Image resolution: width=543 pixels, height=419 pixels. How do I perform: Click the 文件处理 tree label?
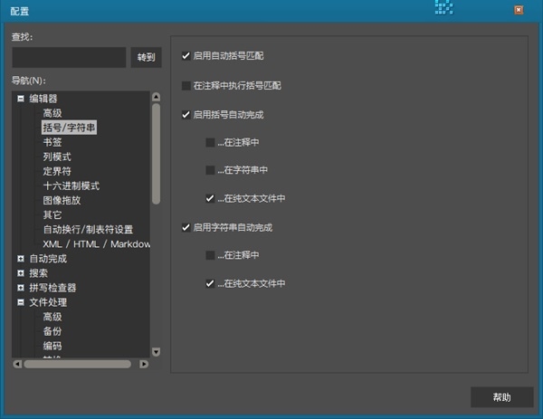[48, 302]
